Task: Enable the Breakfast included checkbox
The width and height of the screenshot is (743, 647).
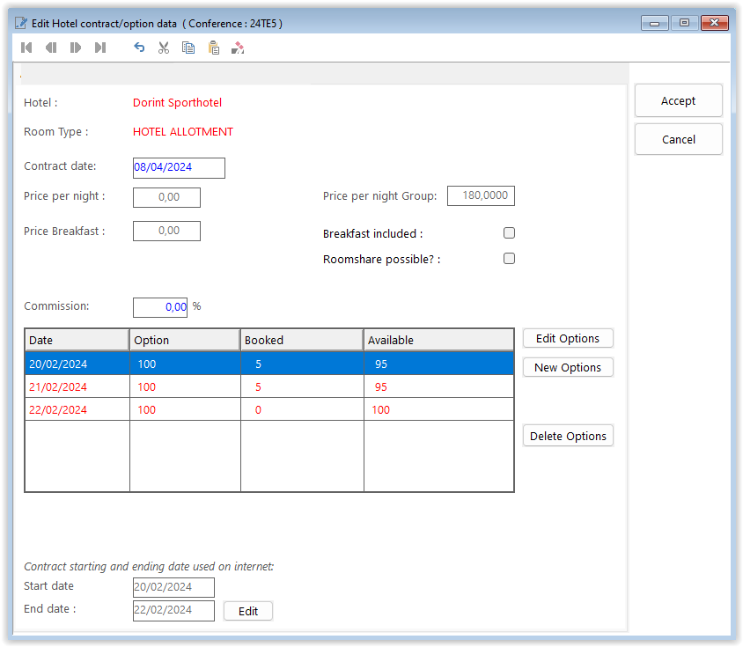Action: point(509,233)
